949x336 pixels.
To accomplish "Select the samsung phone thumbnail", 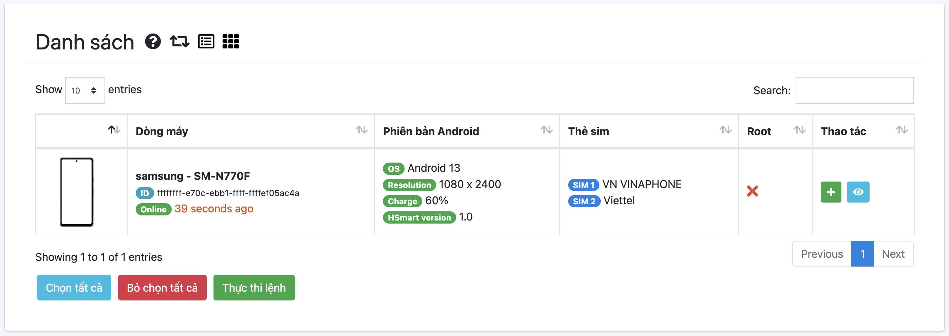I will [77, 192].
